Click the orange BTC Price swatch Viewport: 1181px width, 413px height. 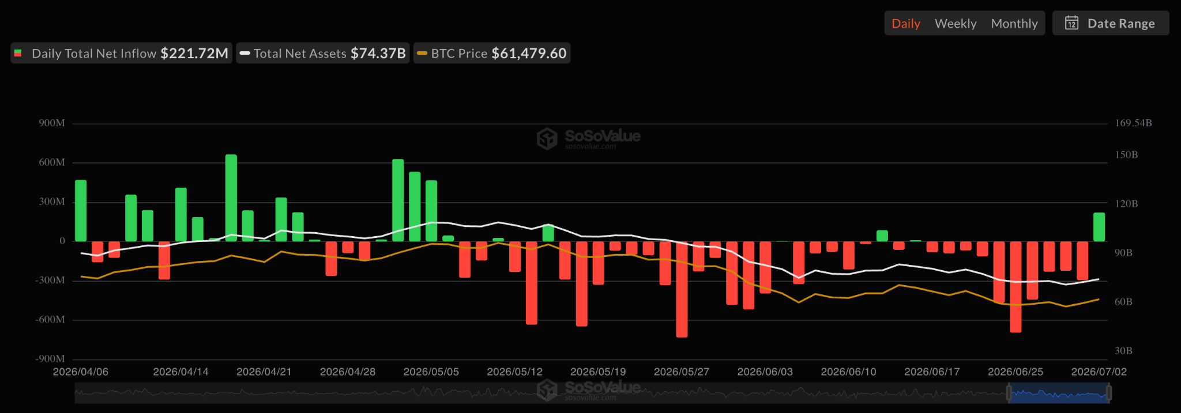click(422, 54)
